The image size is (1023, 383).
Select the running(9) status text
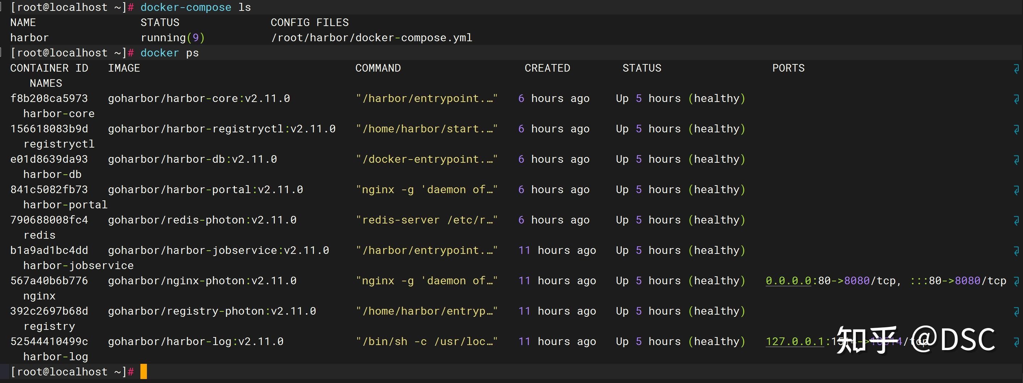pos(173,37)
